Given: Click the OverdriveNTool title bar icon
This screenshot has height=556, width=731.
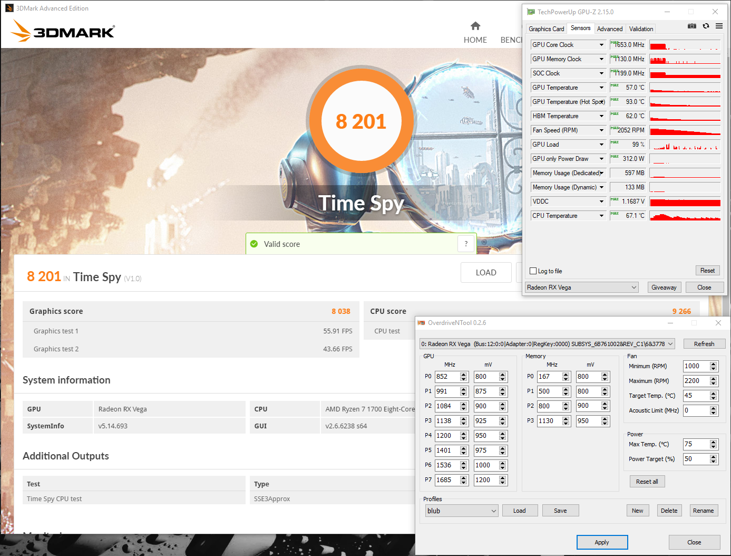Looking at the screenshot, I should click(421, 323).
